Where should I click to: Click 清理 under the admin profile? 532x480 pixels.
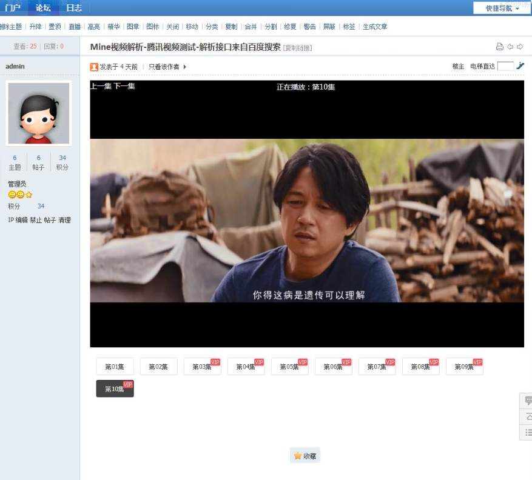64,220
